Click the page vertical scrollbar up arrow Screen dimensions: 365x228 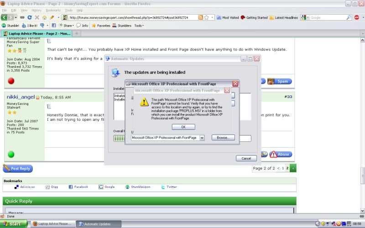click(362, 40)
